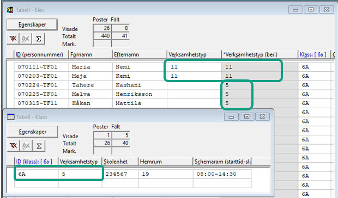
Task: Maximize the Tabell - Klass window
Action: (x=246, y=117)
